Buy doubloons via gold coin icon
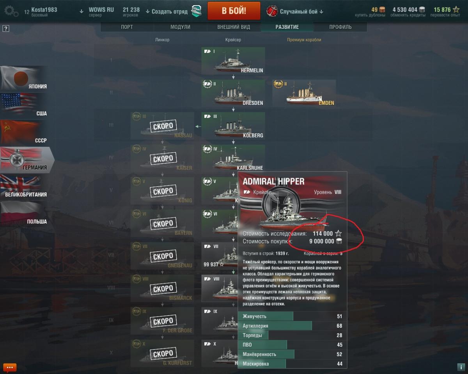The image size is (468, 374). (x=382, y=9)
